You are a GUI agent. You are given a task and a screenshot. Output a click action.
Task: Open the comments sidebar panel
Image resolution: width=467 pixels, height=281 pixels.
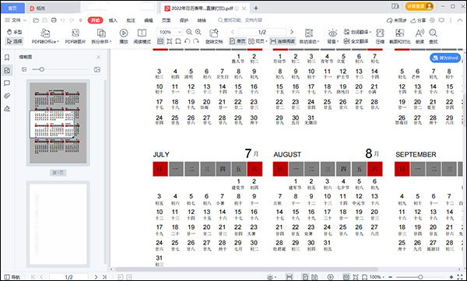coord(7,83)
